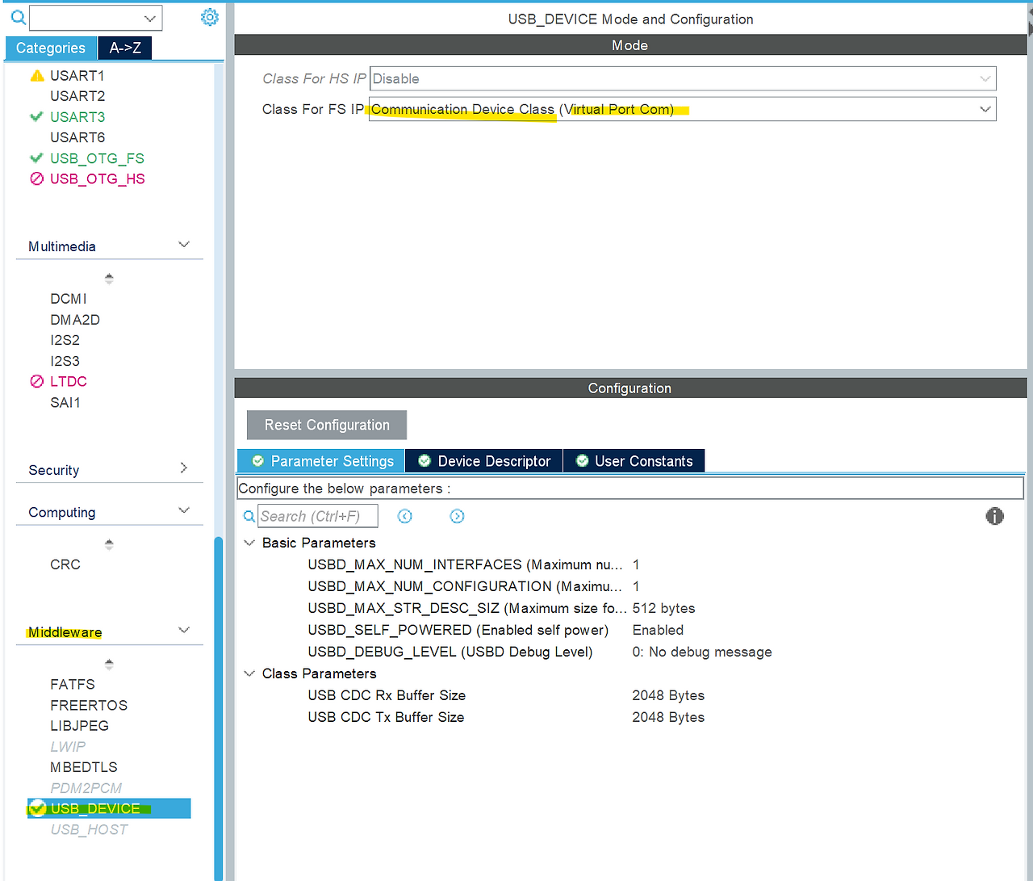Open the settings gear icon
Viewport: 1033px width, 881px height.
[210, 17]
